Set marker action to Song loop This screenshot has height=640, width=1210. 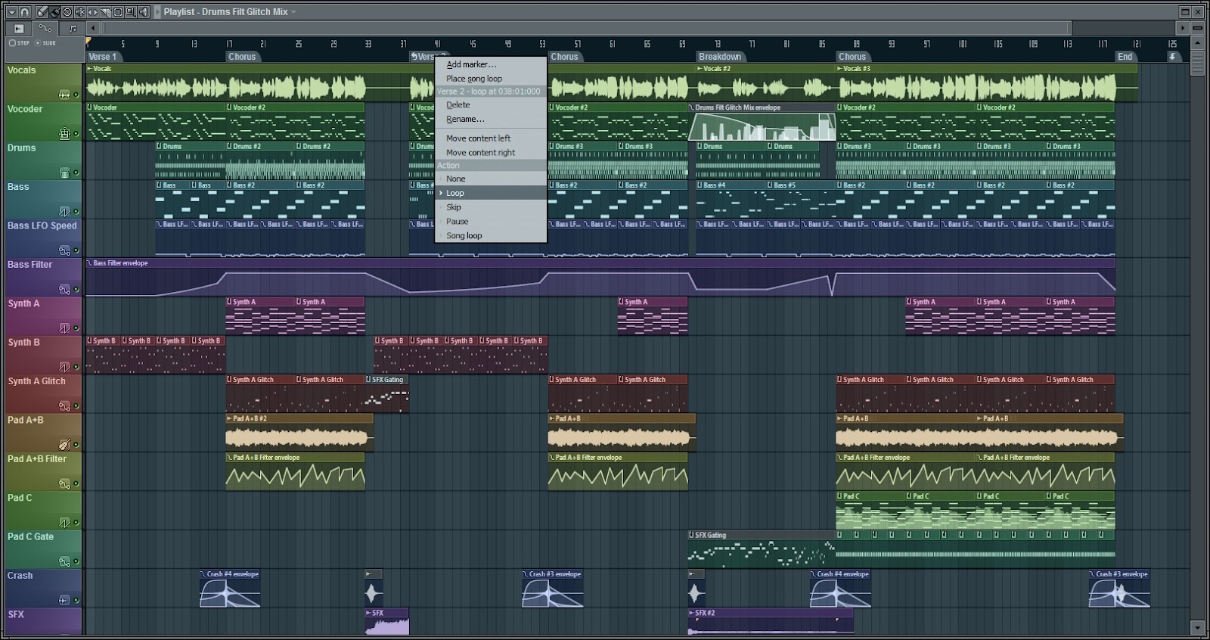(491, 236)
